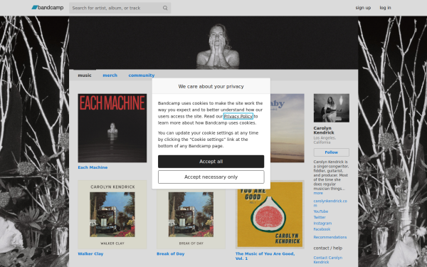Open the partly covered beach album cover

[x=288, y=128]
